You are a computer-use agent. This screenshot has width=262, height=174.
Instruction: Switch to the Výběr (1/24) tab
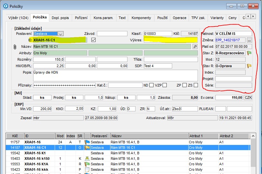[x=18, y=18]
